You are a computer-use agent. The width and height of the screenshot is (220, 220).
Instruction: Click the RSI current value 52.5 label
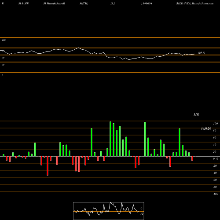201,53
